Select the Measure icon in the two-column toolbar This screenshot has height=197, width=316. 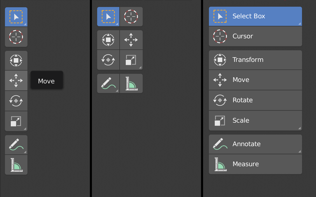(131, 83)
